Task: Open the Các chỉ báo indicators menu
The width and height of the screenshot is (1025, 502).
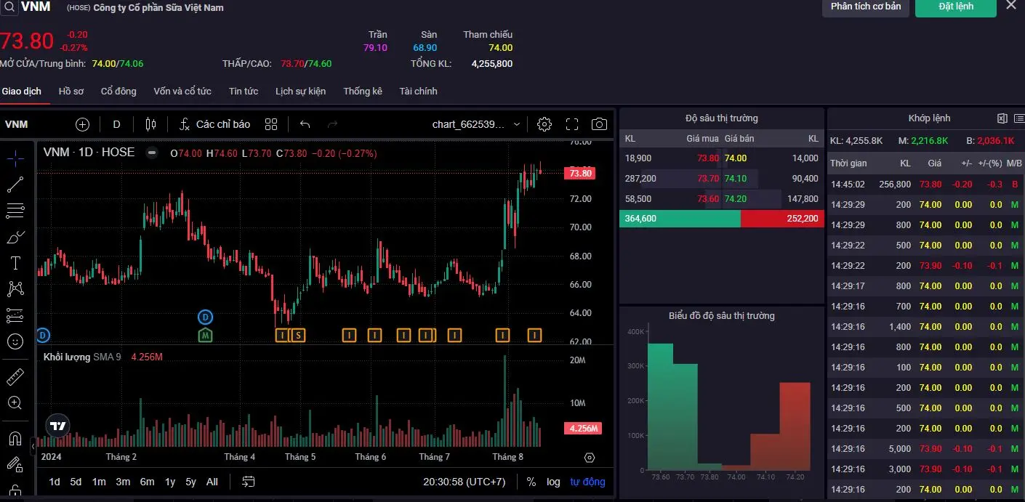Action: pos(215,124)
